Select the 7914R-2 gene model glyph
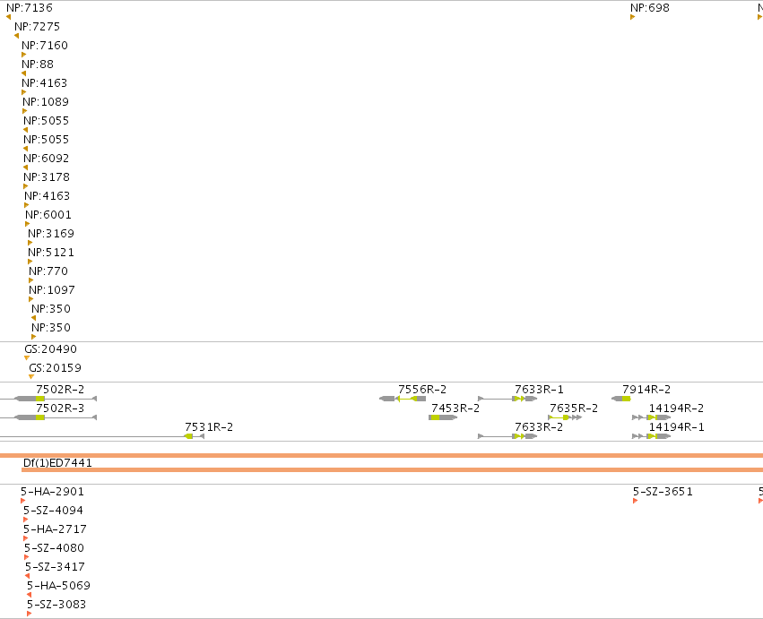The width and height of the screenshot is (763, 619). click(621, 399)
